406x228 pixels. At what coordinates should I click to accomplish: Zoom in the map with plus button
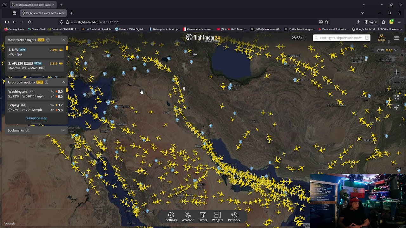(396, 72)
